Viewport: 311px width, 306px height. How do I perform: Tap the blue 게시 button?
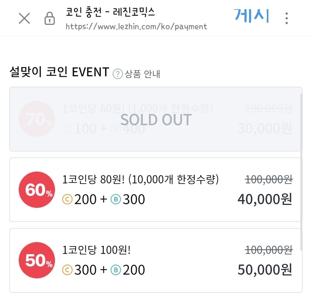(x=251, y=16)
